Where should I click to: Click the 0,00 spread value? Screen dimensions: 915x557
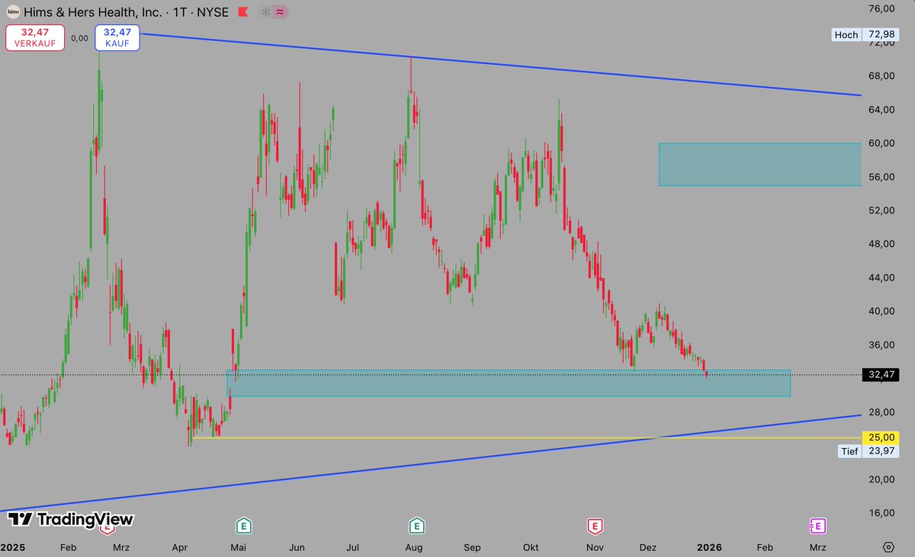[x=79, y=37]
